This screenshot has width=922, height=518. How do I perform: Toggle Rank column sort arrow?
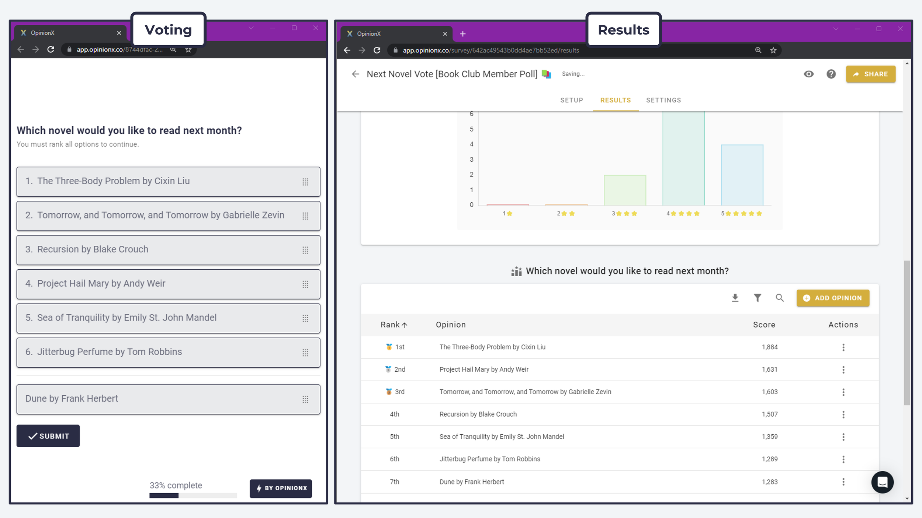coord(405,325)
